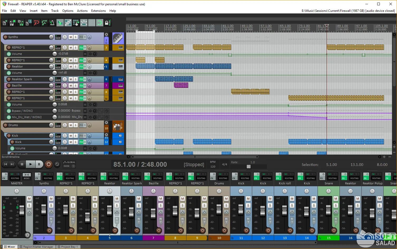
Task: Arm record on the Reaktor Spark track
Action: point(9,79)
